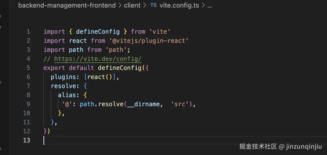Click the export keyword on line 5

[x=54, y=68]
